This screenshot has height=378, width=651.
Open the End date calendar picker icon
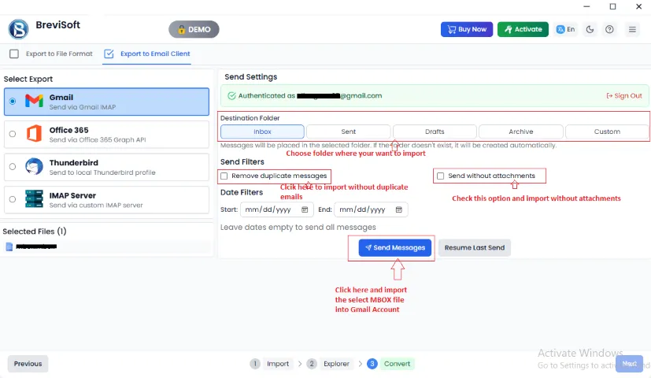(399, 209)
